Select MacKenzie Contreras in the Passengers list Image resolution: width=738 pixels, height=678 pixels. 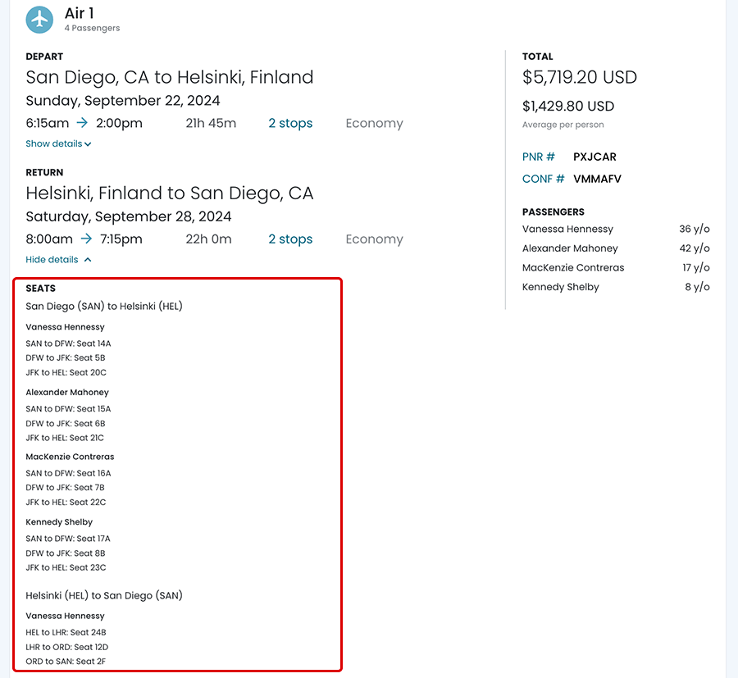573,268
